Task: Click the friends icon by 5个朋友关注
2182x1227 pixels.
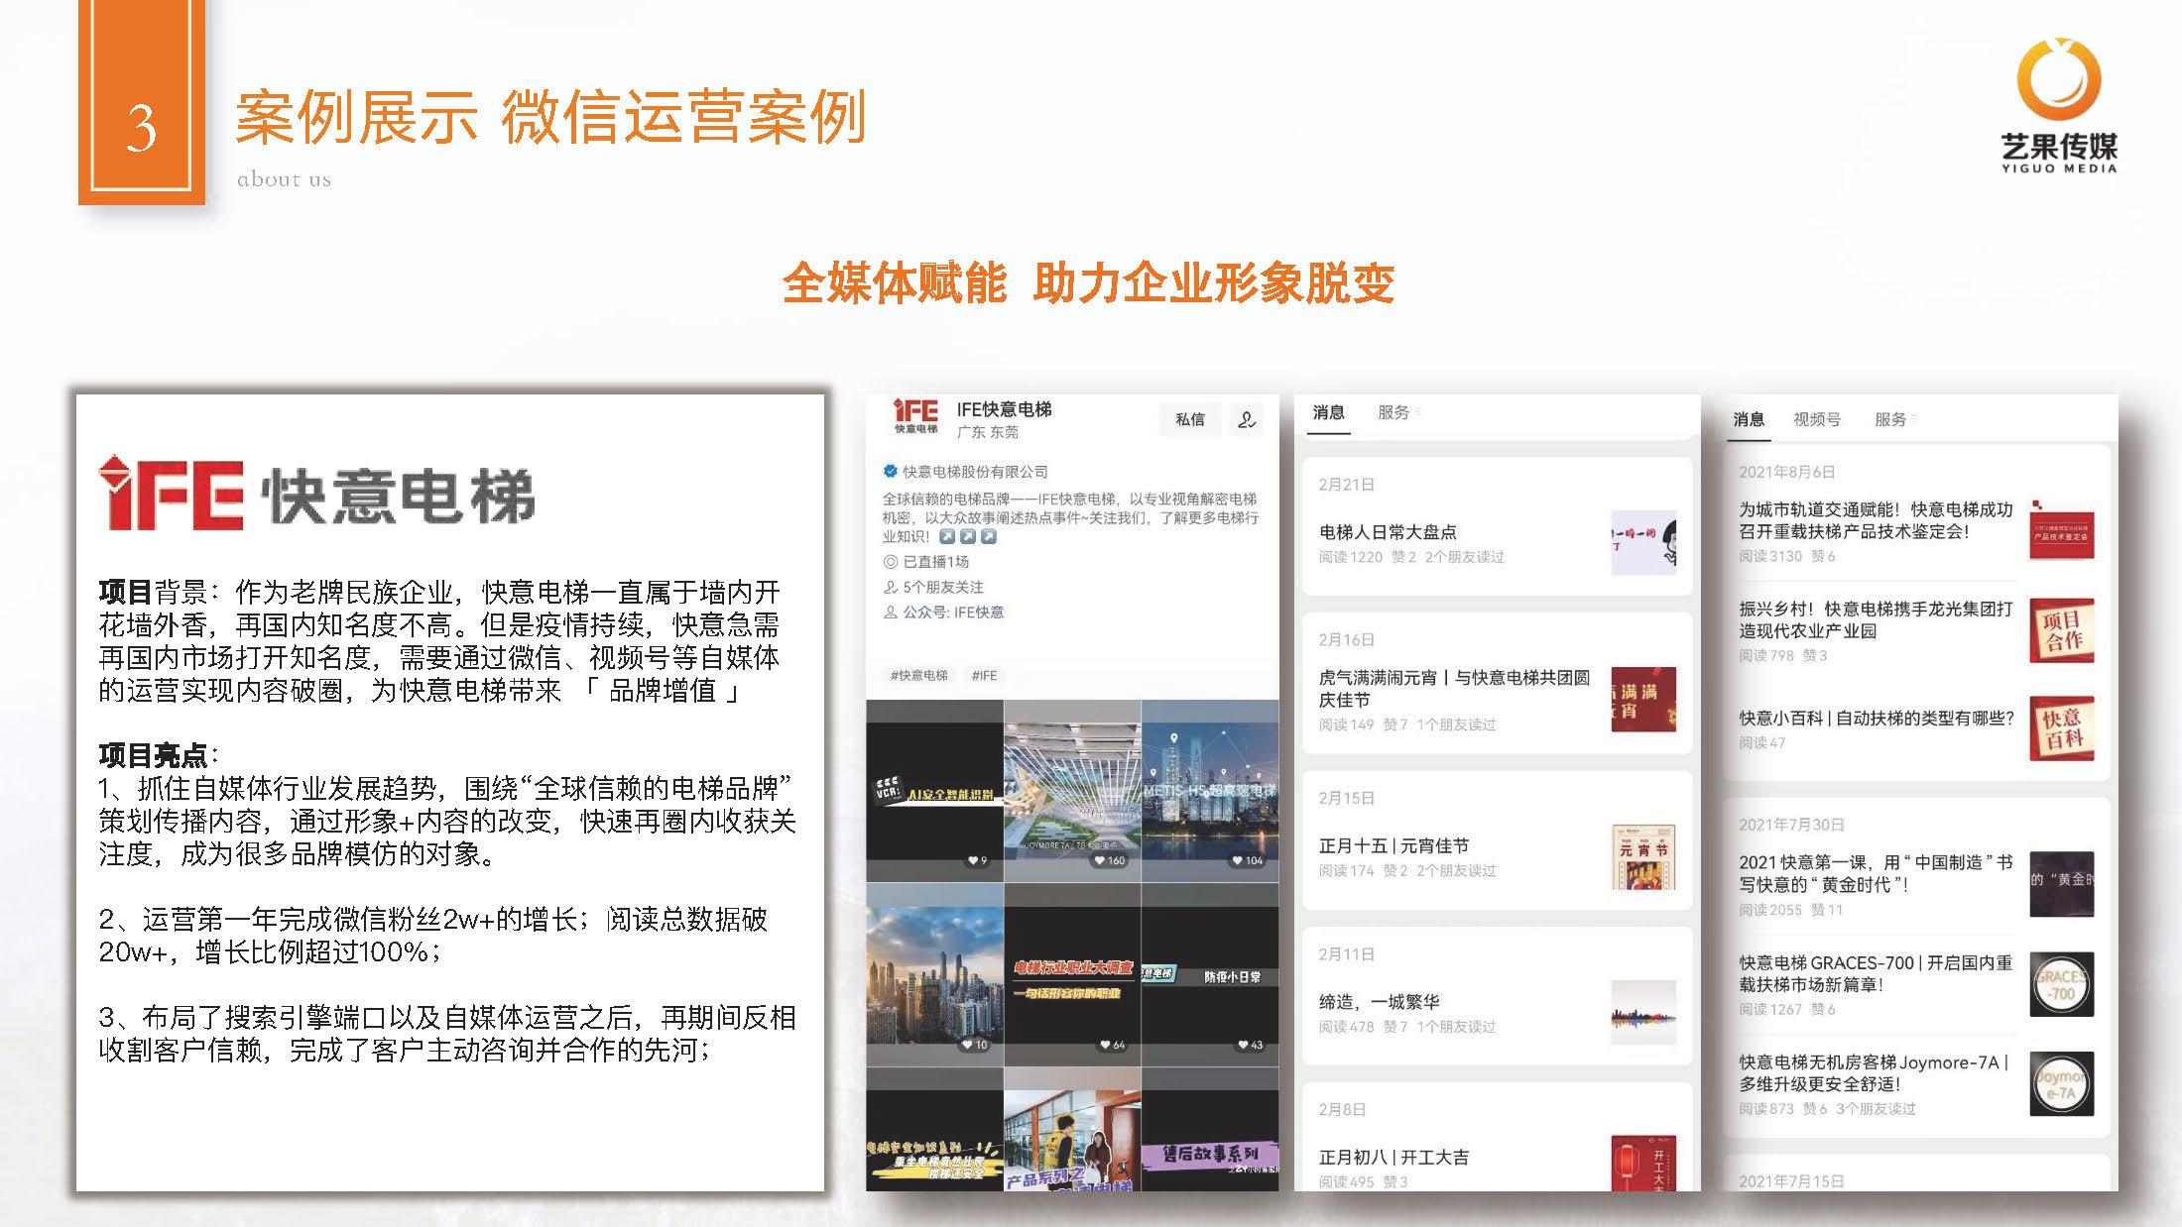Action: click(x=890, y=587)
